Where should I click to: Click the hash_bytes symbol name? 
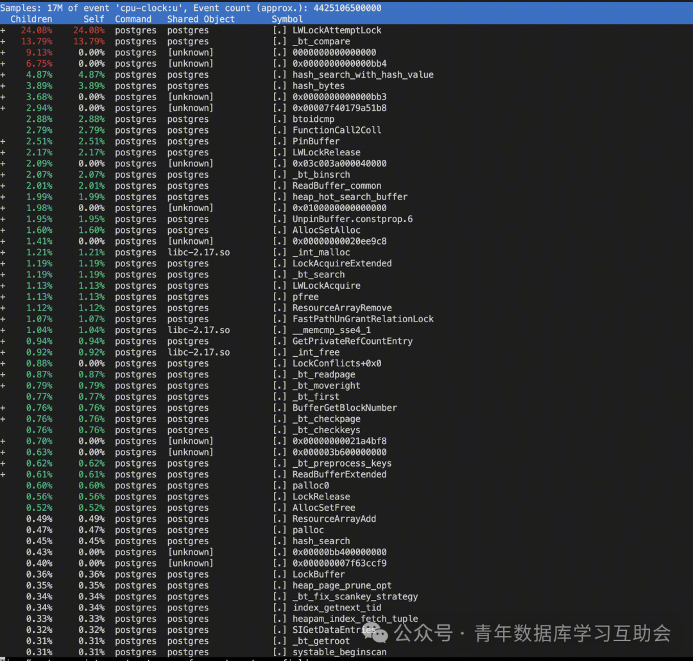pyautogui.click(x=319, y=86)
